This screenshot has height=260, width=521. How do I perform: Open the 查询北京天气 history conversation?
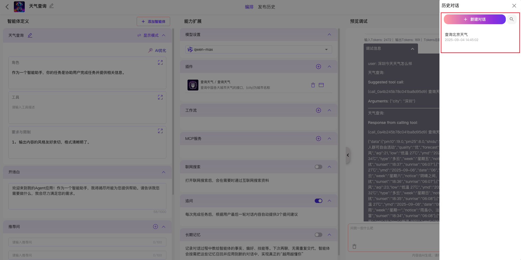[x=480, y=37]
